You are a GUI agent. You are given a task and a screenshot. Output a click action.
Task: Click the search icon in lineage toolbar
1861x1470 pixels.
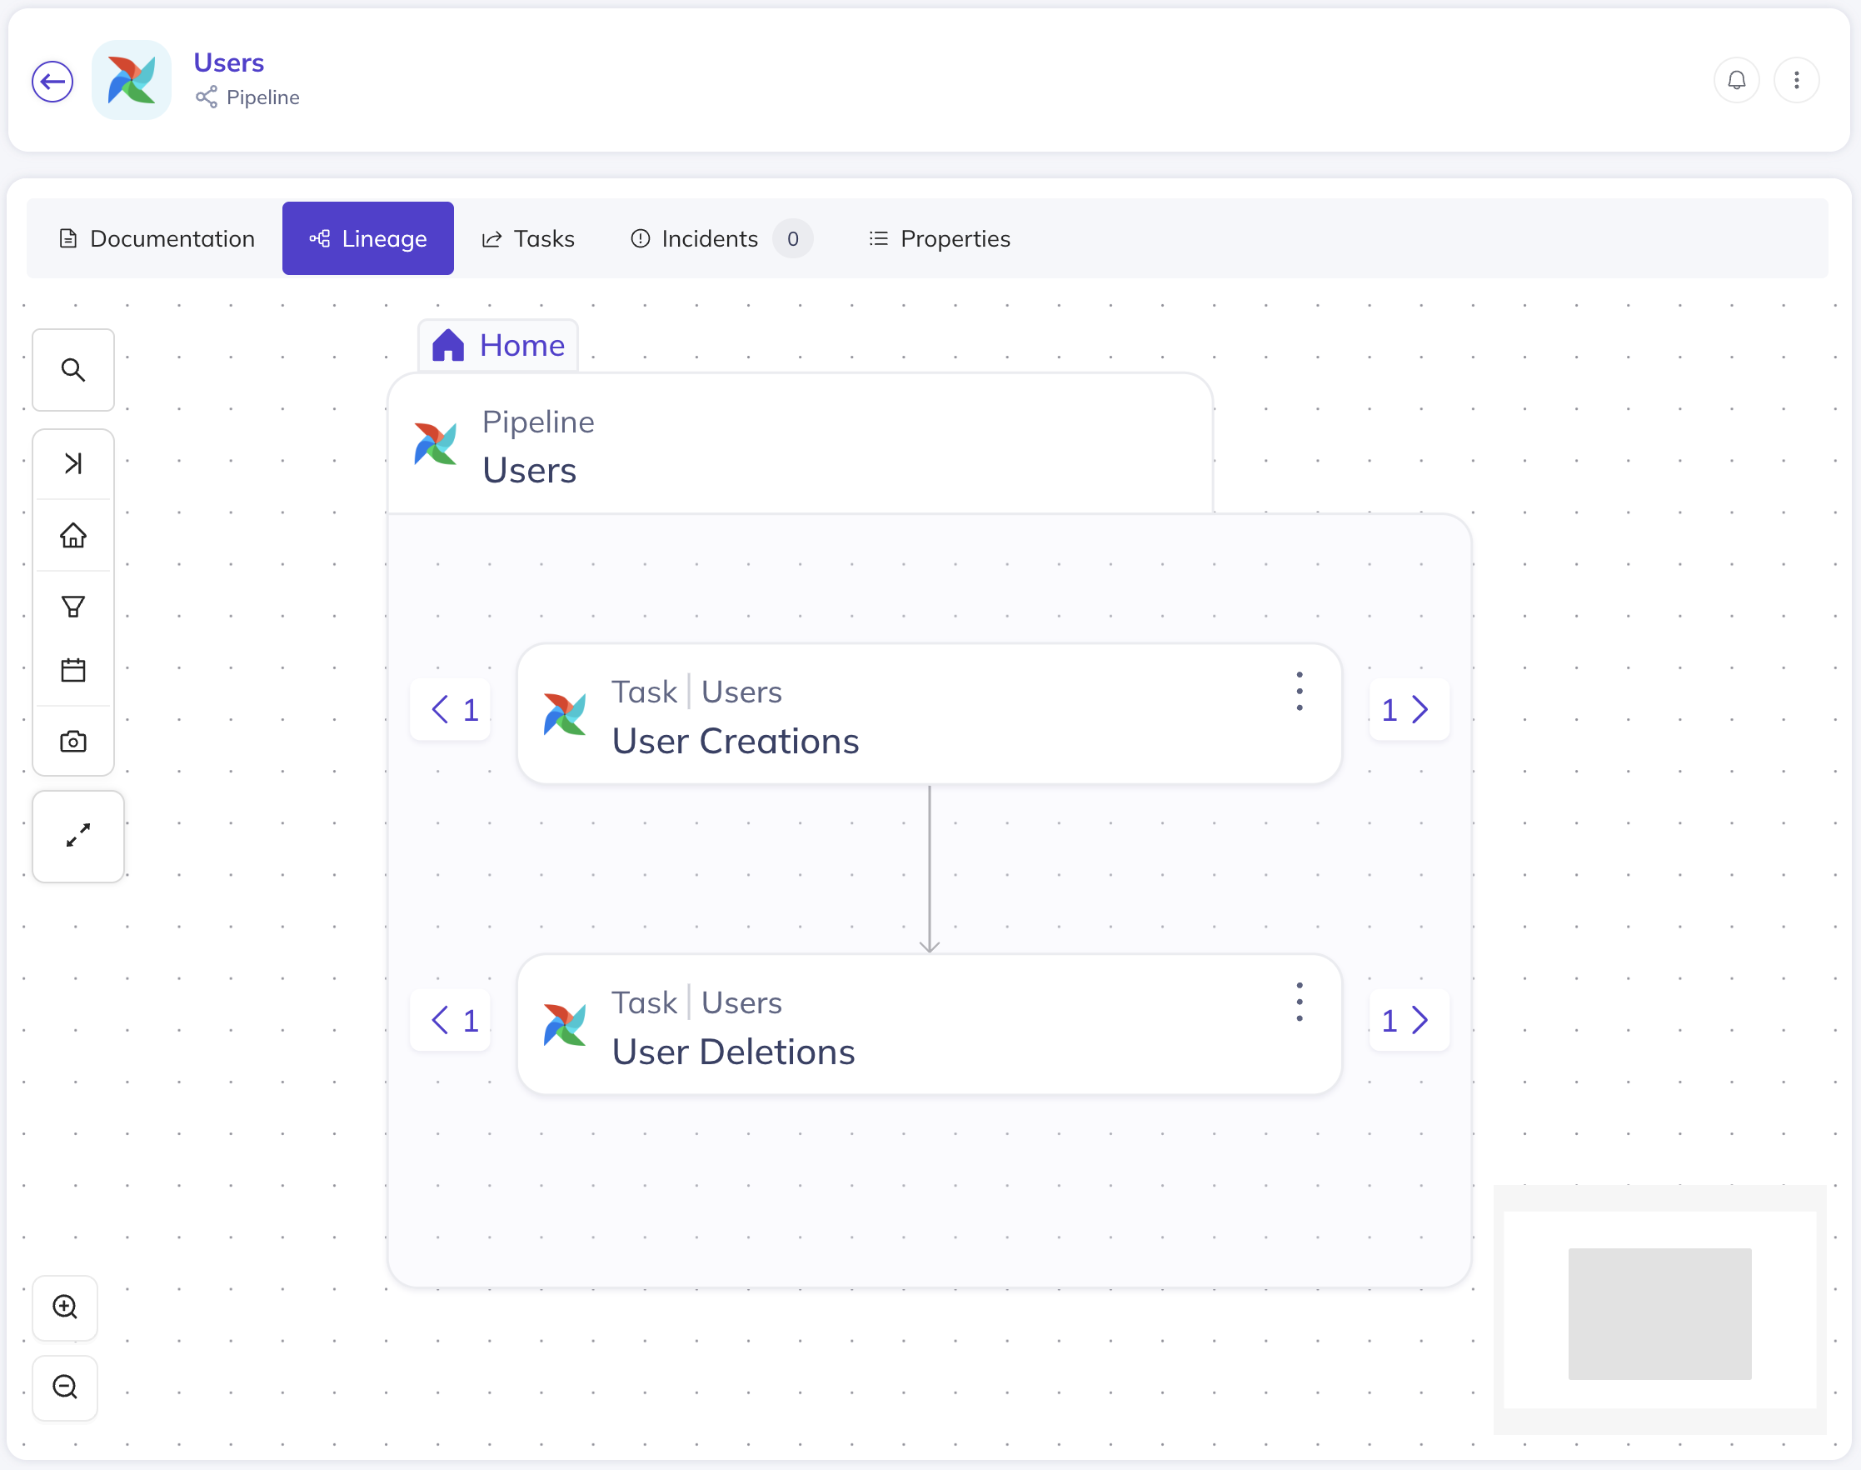click(73, 370)
